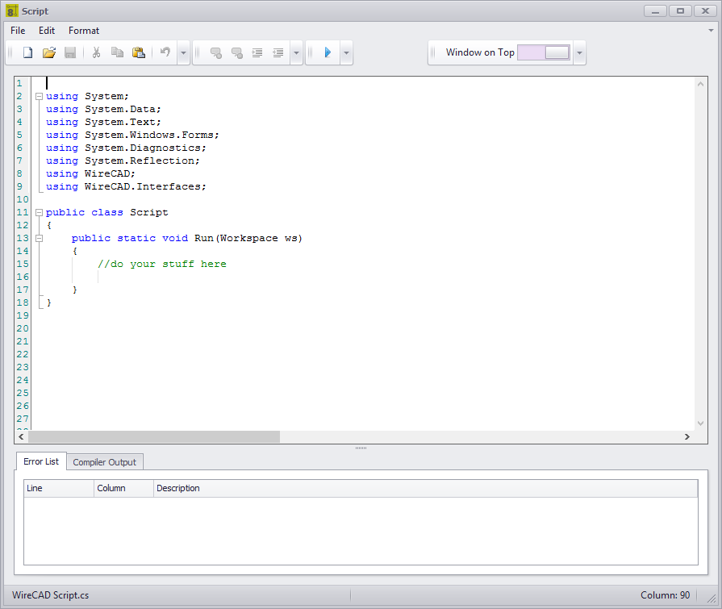Maximize the Script window
This screenshot has height=609, width=722.
coord(680,10)
